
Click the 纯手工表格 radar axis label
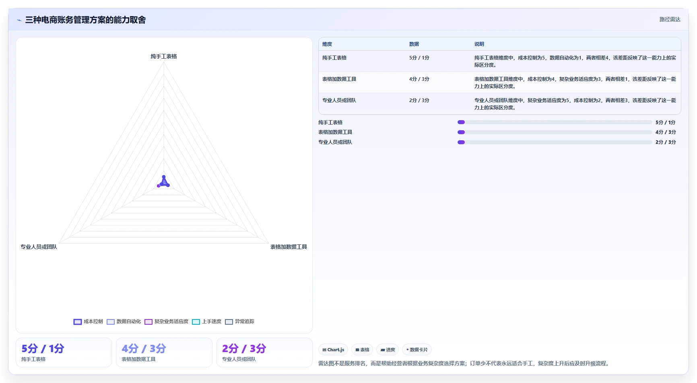click(164, 56)
